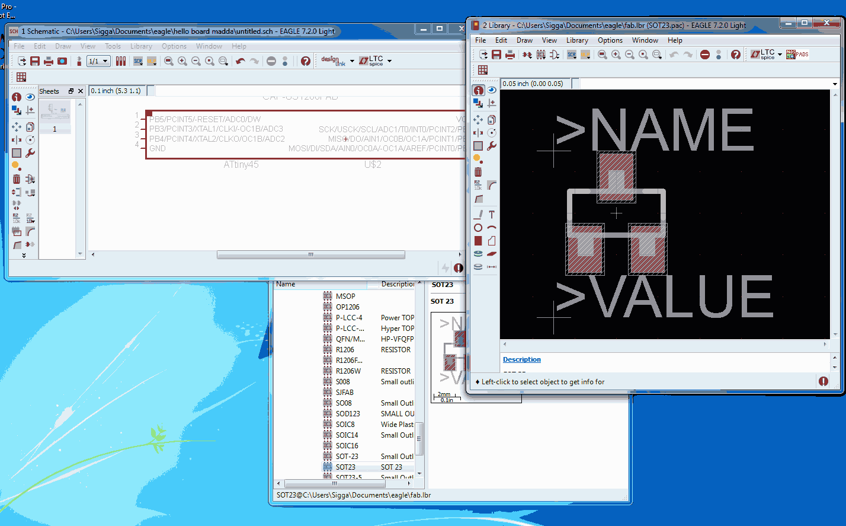Screen dimensions: 846x526
Task: Click the Library window's Zoom In magnifier
Action: pos(616,55)
